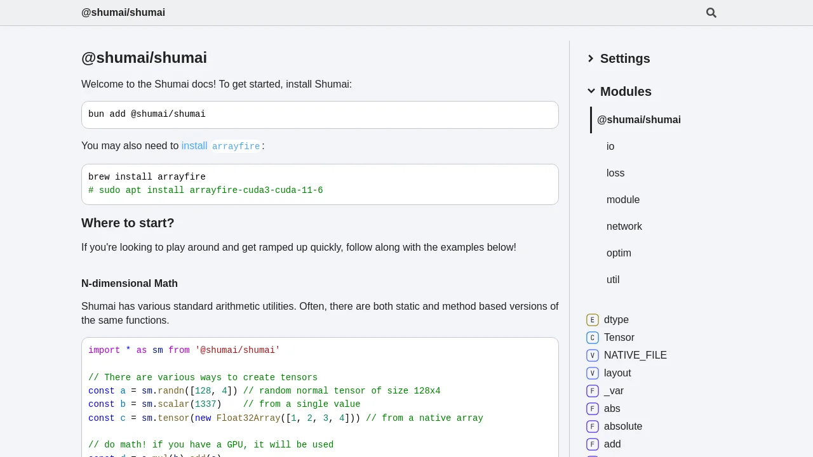813x457 pixels.
Task: Collapse the Modules section chevron
Action: pos(591,91)
